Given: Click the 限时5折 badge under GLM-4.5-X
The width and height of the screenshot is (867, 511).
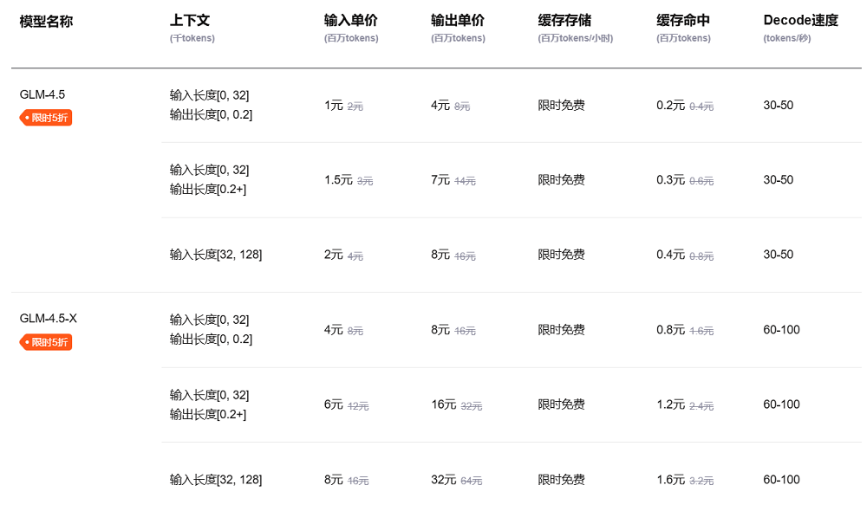Looking at the screenshot, I should click(x=46, y=342).
